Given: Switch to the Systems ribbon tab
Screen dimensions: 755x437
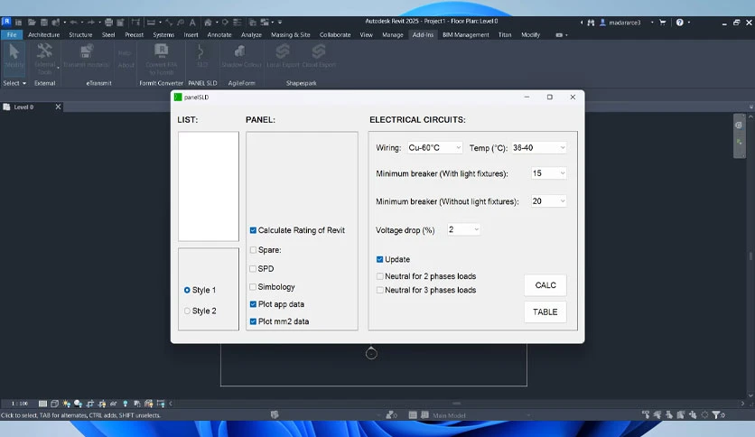Looking at the screenshot, I should [163, 34].
